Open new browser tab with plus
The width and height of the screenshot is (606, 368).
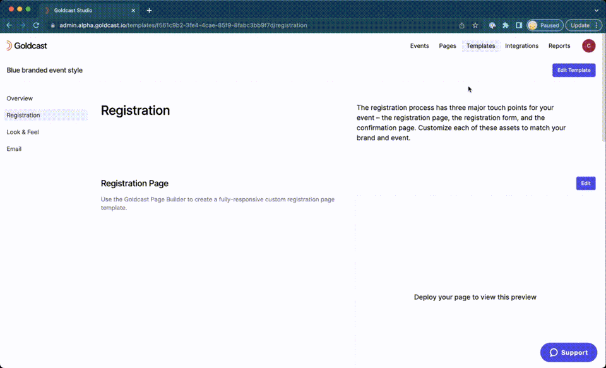[149, 11]
